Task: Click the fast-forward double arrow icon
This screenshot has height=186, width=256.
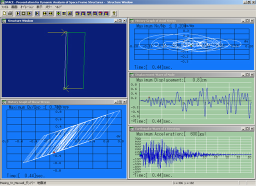Action: 45,13
